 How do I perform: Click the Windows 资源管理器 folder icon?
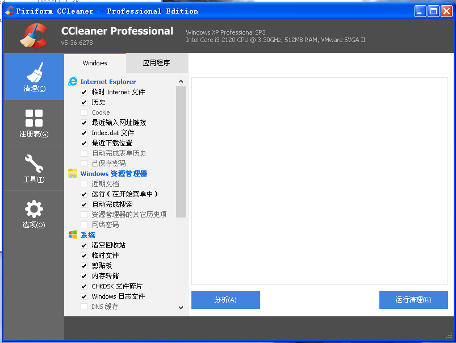click(x=73, y=173)
